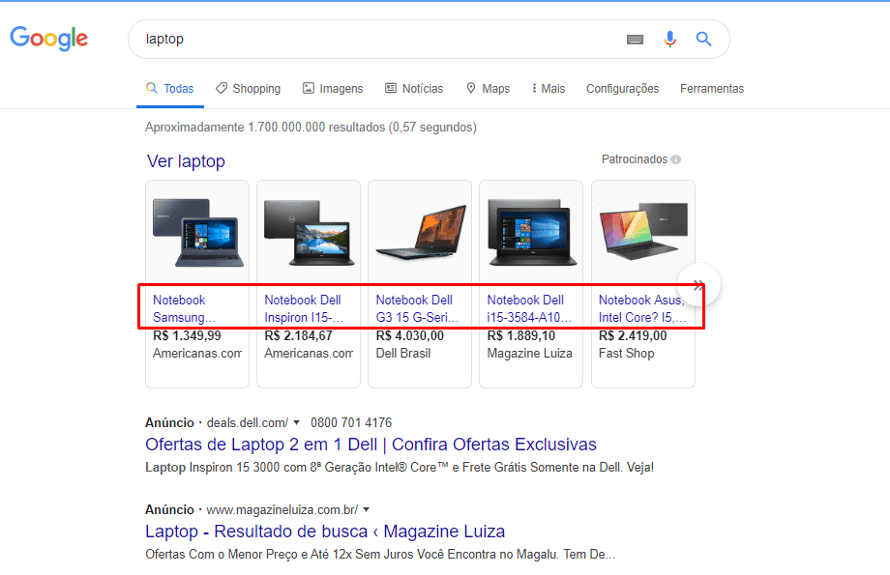Click the phone number 0800 701 4176

[x=351, y=422]
